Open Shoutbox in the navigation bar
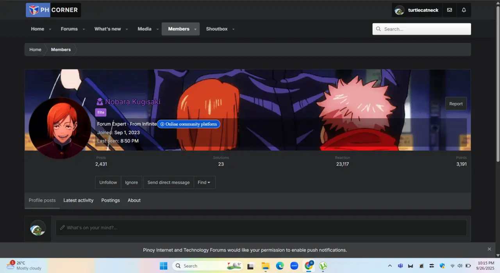The width and height of the screenshot is (500, 273). (217, 29)
